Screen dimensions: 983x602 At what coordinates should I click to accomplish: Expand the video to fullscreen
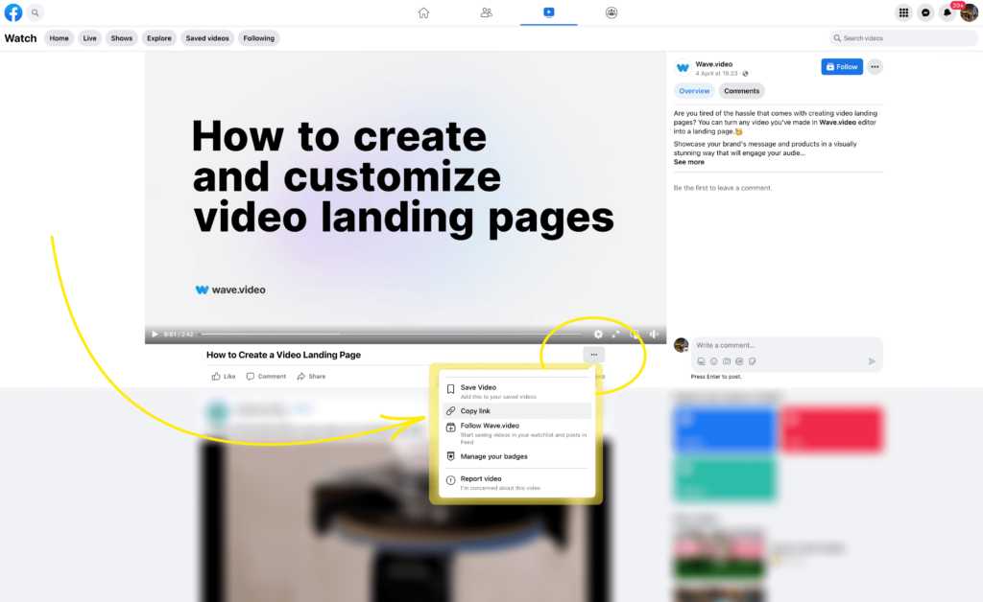click(x=616, y=335)
